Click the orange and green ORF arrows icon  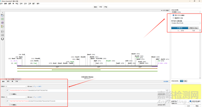tap(2, 26)
